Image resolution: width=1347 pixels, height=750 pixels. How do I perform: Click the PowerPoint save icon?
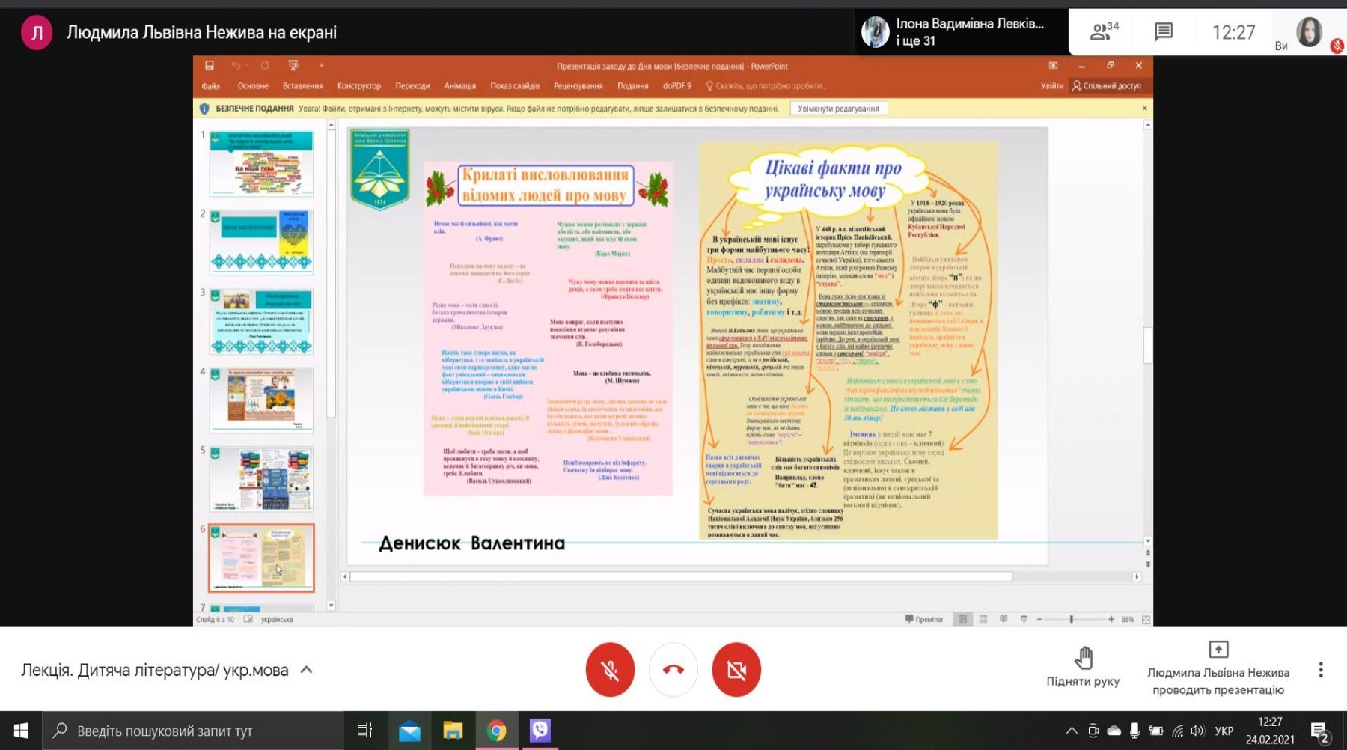pyautogui.click(x=210, y=66)
